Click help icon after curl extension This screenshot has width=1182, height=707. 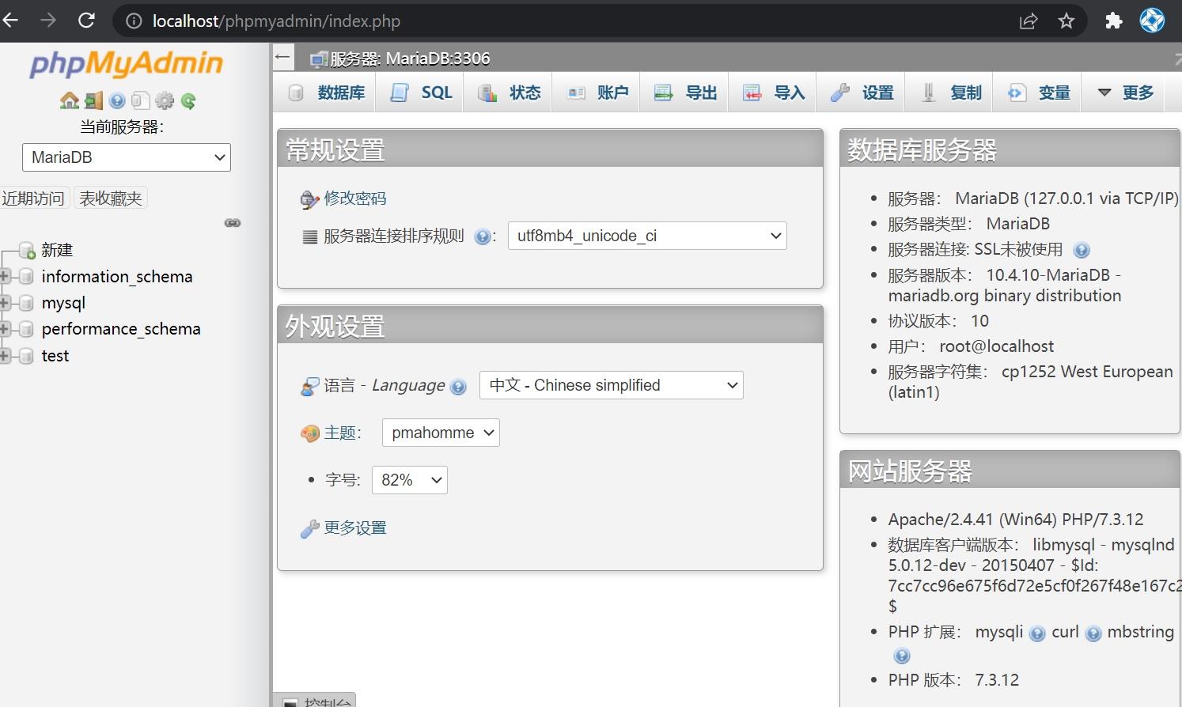pyautogui.click(x=1093, y=633)
